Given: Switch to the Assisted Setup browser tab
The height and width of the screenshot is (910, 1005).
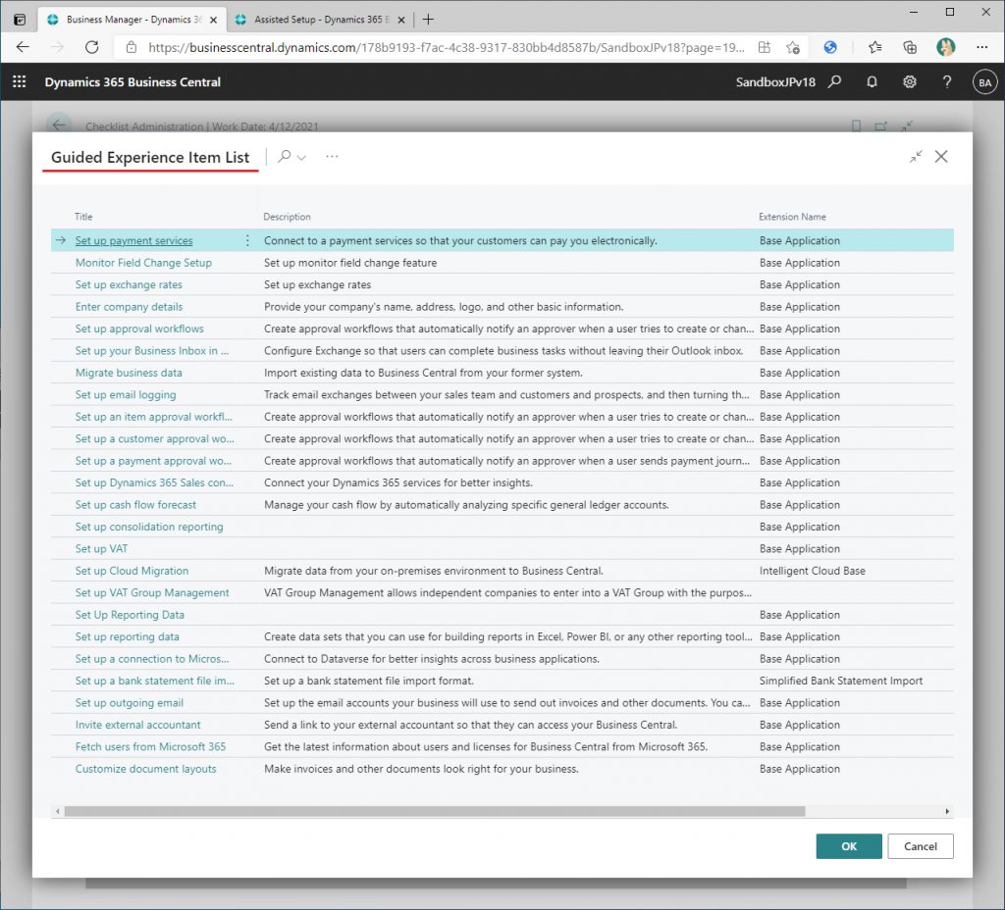Looking at the screenshot, I should (x=314, y=20).
